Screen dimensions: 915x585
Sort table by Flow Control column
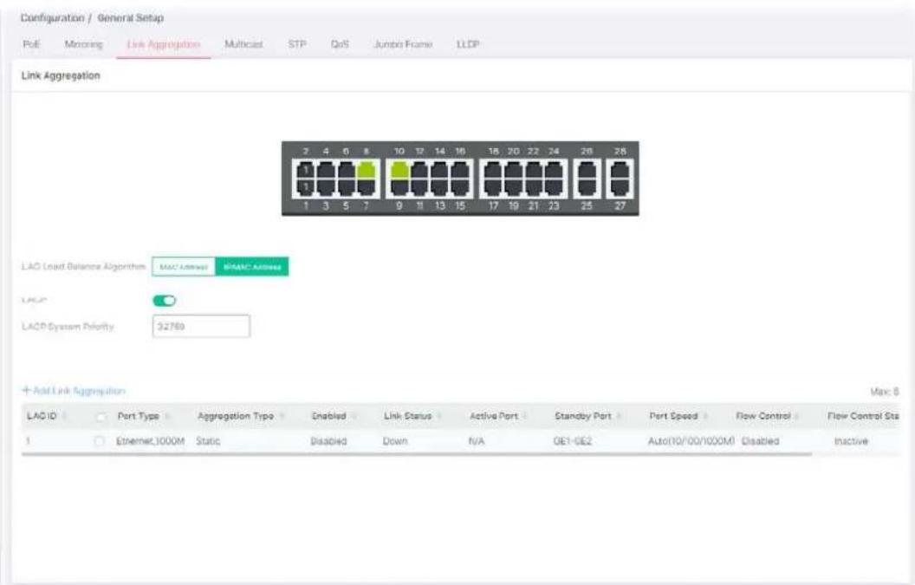798,416
